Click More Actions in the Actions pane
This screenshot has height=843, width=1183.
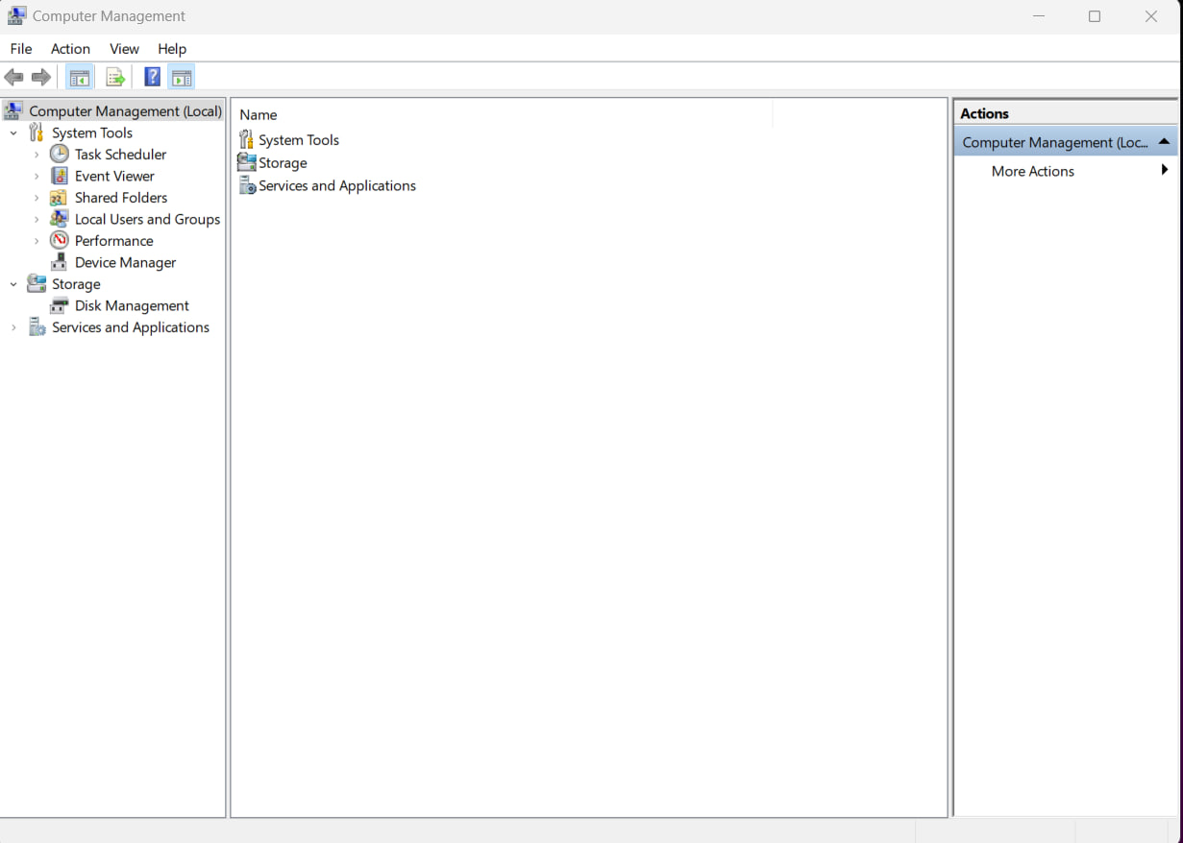click(x=1032, y=171)
